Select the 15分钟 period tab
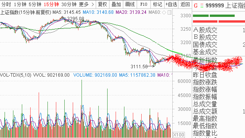Image resolution: width=245 pixels, height=138 pixels. click(51, 4)
